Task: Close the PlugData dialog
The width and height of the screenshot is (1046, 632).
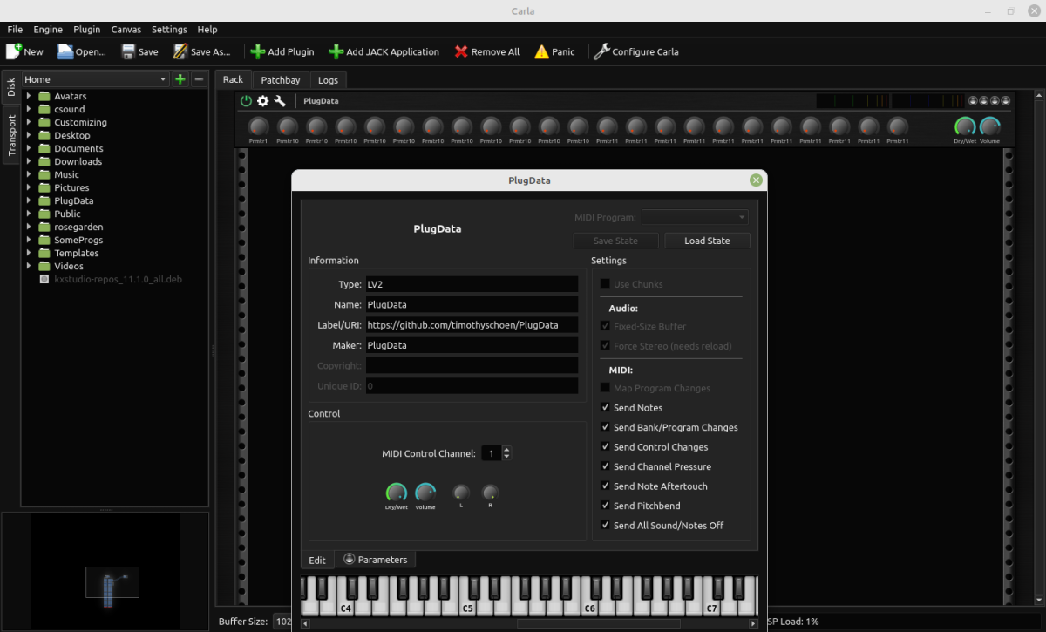Action: [756, 180]
